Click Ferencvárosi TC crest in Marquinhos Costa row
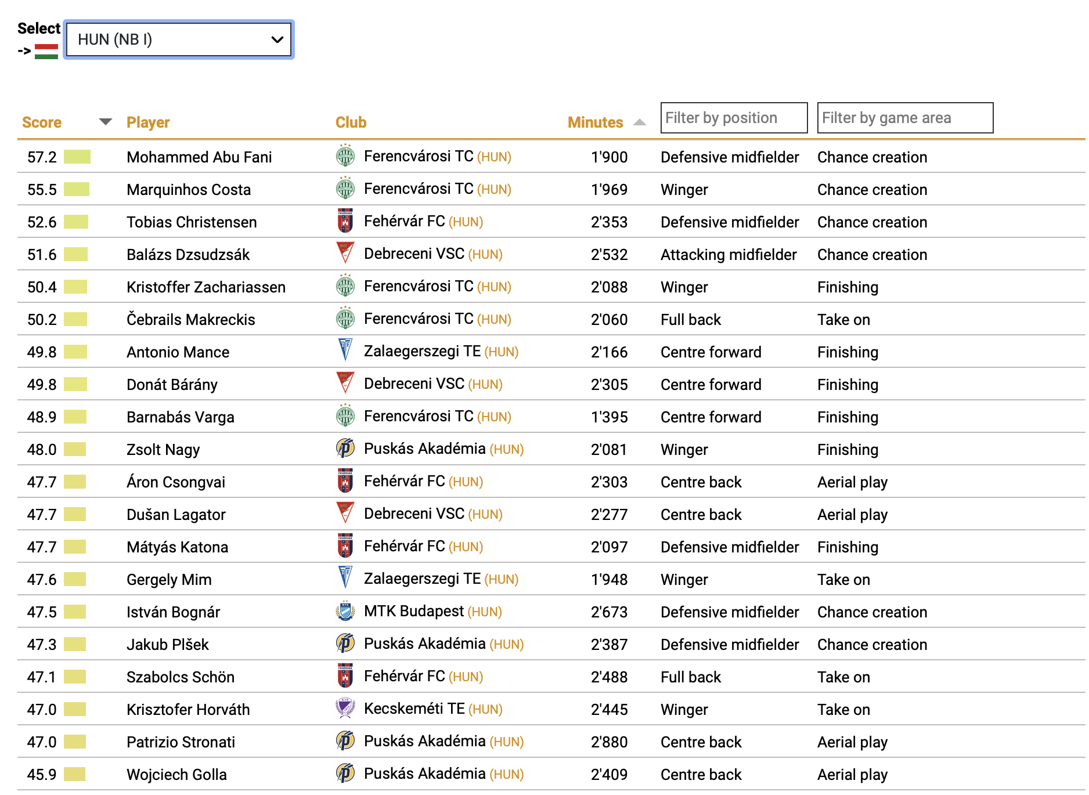 345,188
